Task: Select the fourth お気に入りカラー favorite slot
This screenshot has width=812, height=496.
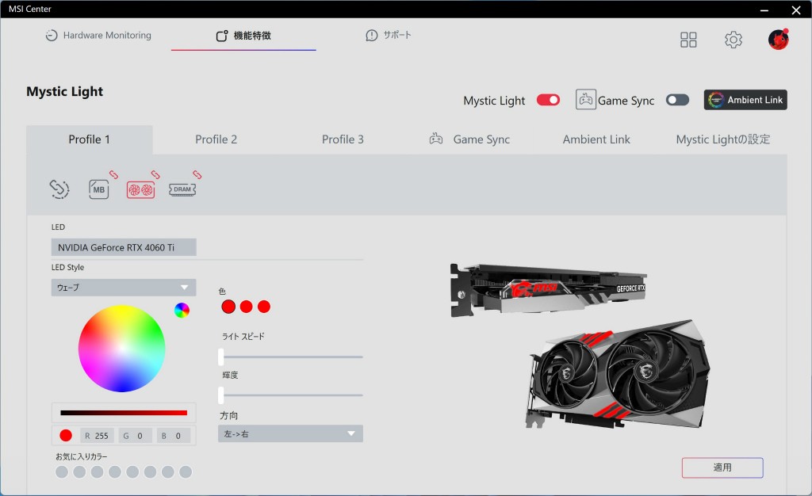Action: click(115, 471)
